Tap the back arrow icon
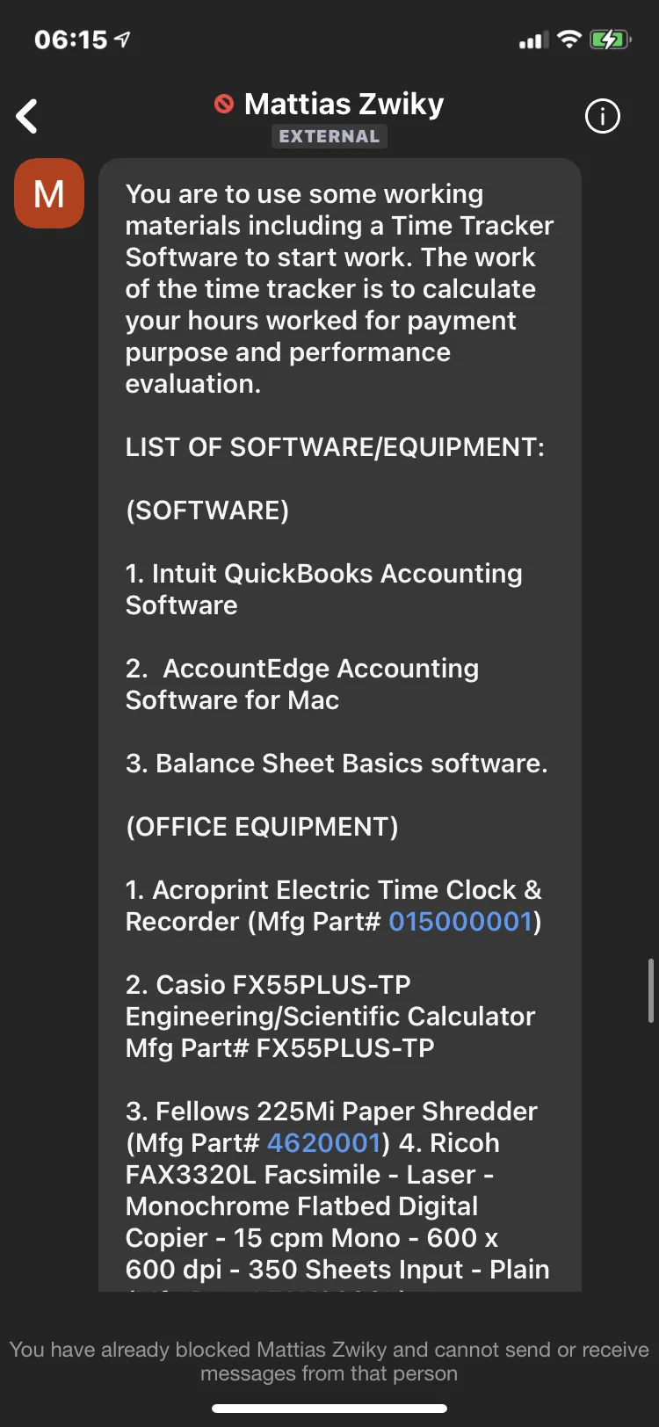 click(x=27, y=116)
